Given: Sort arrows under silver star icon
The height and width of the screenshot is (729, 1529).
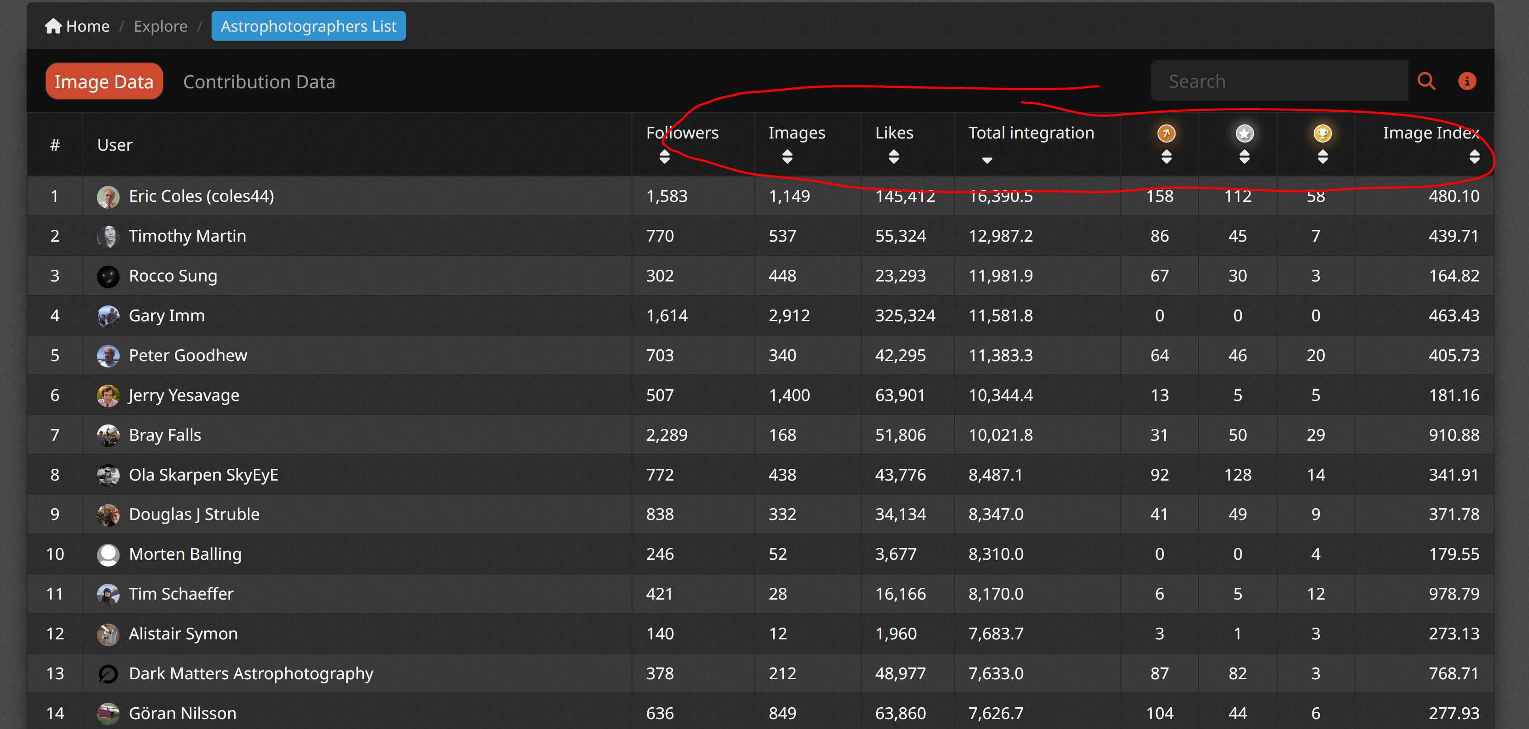Looking at the screenshot, I should (x=1244, y=157).
